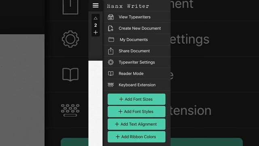The height and width of the screenshot is (146, 259).
Task: Click the typewriter icon beside View Typewriters
Action: [110, 17]
